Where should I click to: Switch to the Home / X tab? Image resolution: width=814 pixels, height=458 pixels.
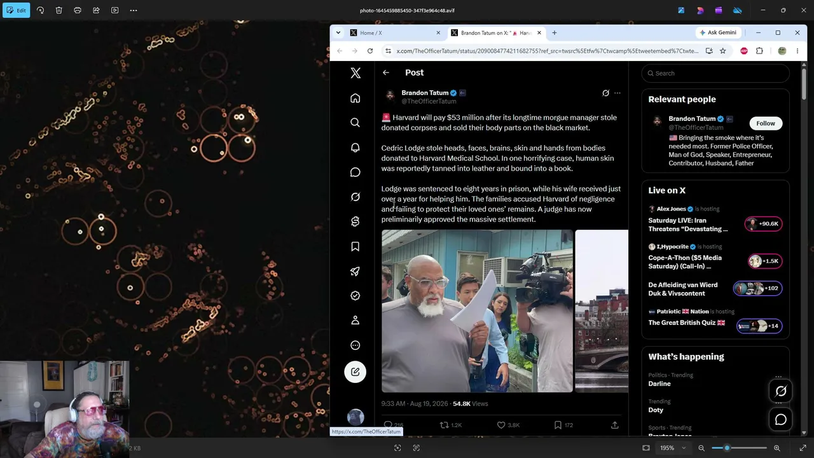tap(394, 33)
